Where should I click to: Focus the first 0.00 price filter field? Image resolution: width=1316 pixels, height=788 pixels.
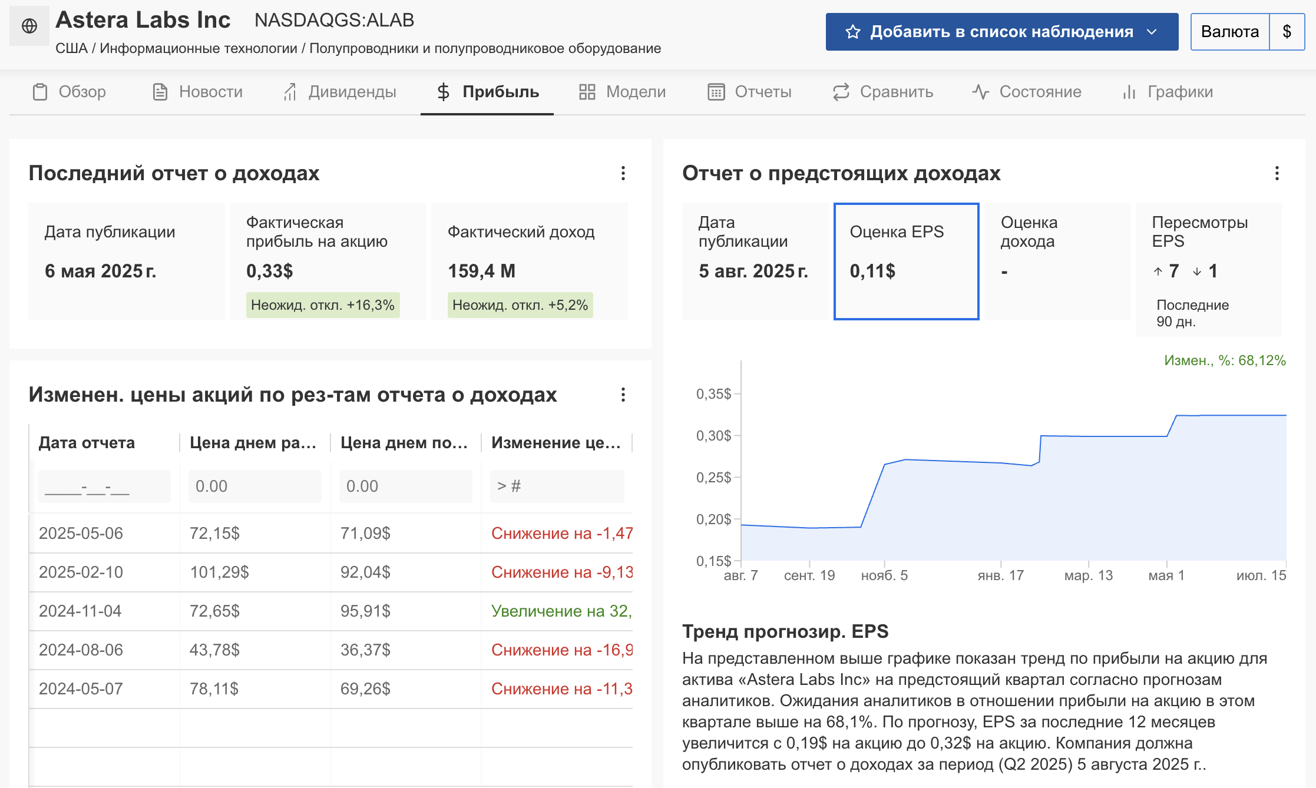coord(255,486)
